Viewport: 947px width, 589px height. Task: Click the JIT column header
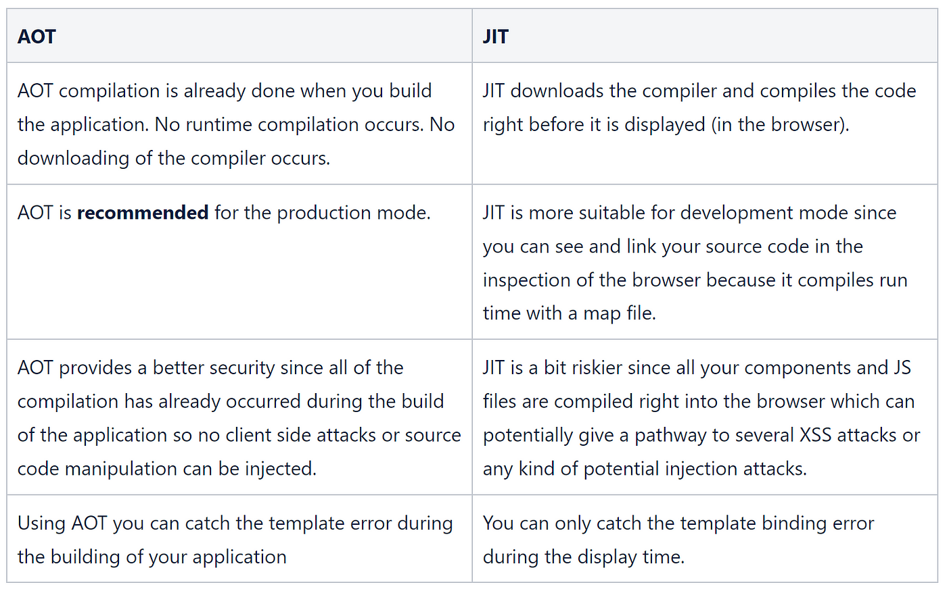pyautogui.click(x=705, y=36)
